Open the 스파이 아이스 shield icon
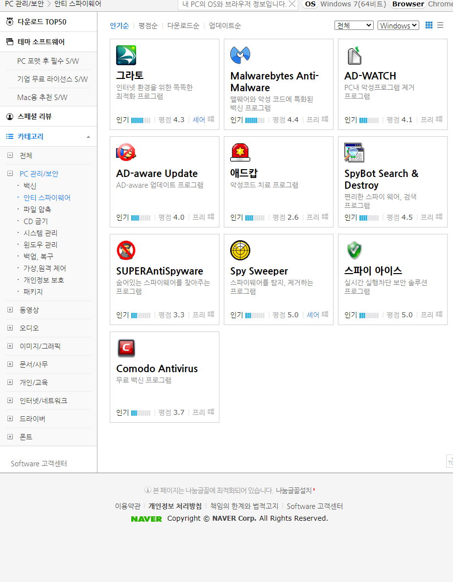The image size is (453, 582). click(355, 250)
